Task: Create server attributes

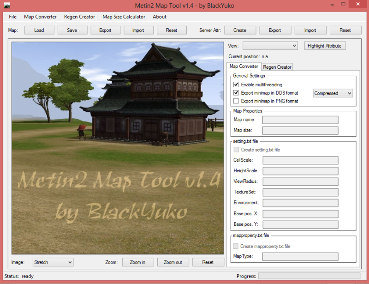Action: click(240, 30)
